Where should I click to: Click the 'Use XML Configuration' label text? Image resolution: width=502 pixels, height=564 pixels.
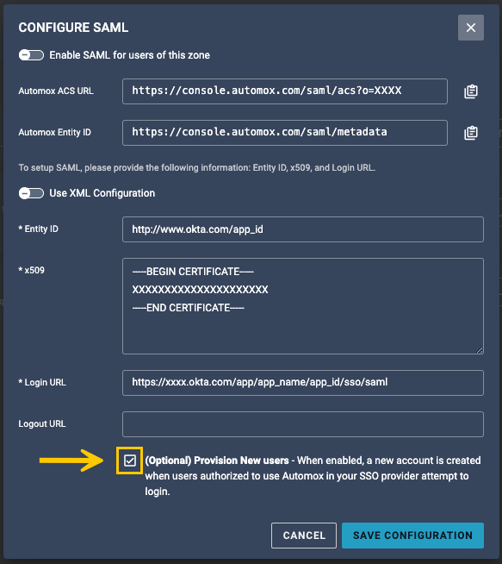[x=102, y=193]
